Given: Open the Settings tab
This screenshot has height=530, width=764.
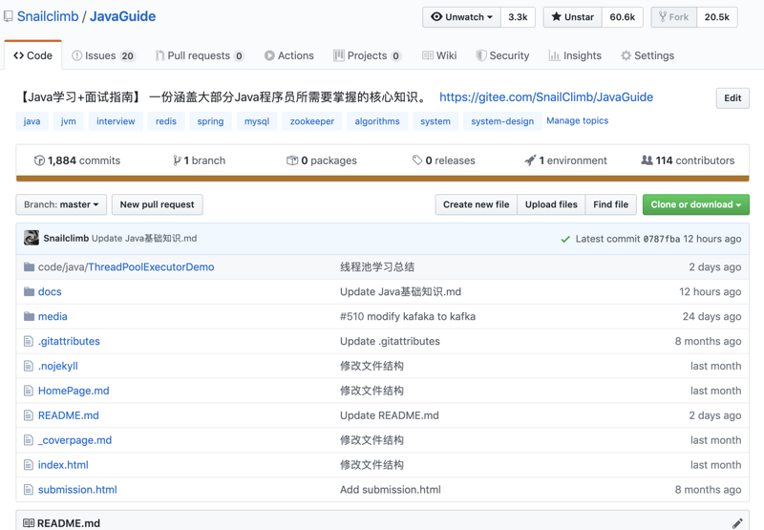Looking at the screenshot, I should pyautogui.click(x=647, y=55).
